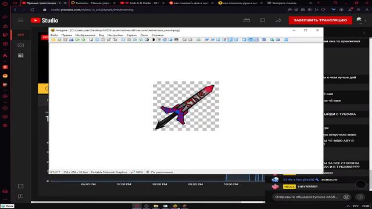Click the share arrow icon in Studio header
The width and height of the screenshot is (372, 209).
coord(278,20)
